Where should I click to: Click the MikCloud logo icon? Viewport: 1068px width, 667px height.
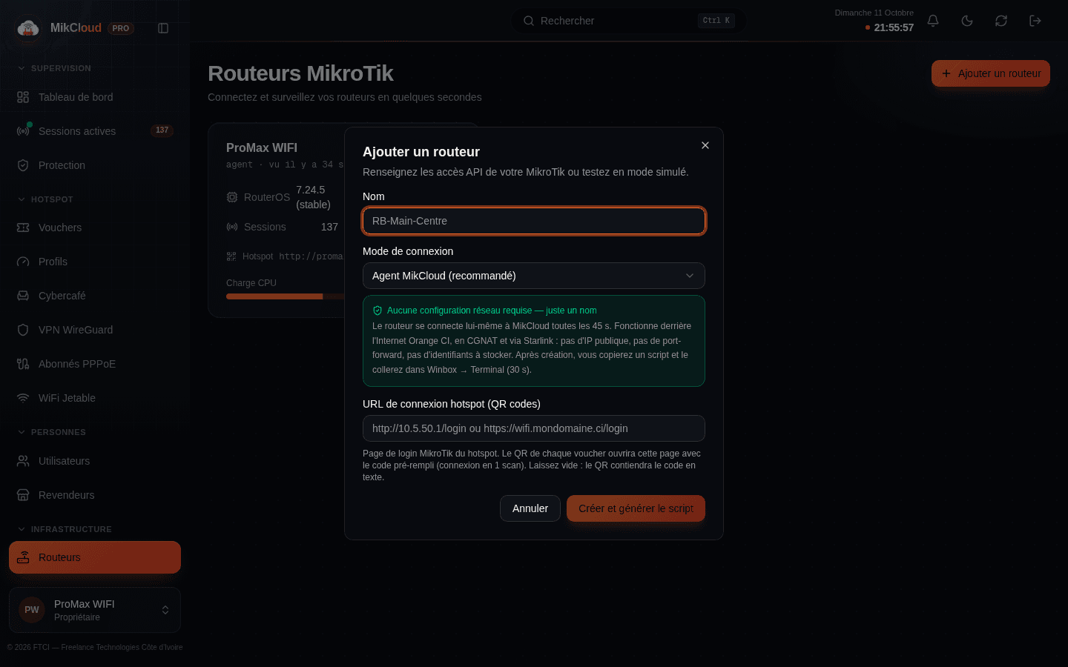click(x=28, y=28)
